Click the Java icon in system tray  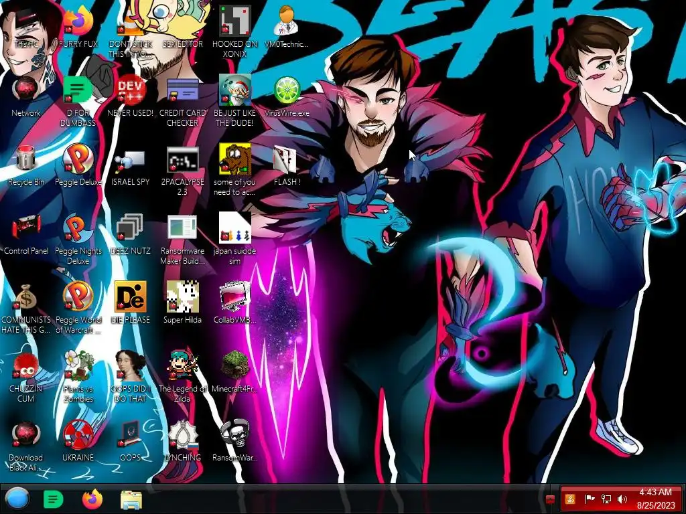point(569,499)
